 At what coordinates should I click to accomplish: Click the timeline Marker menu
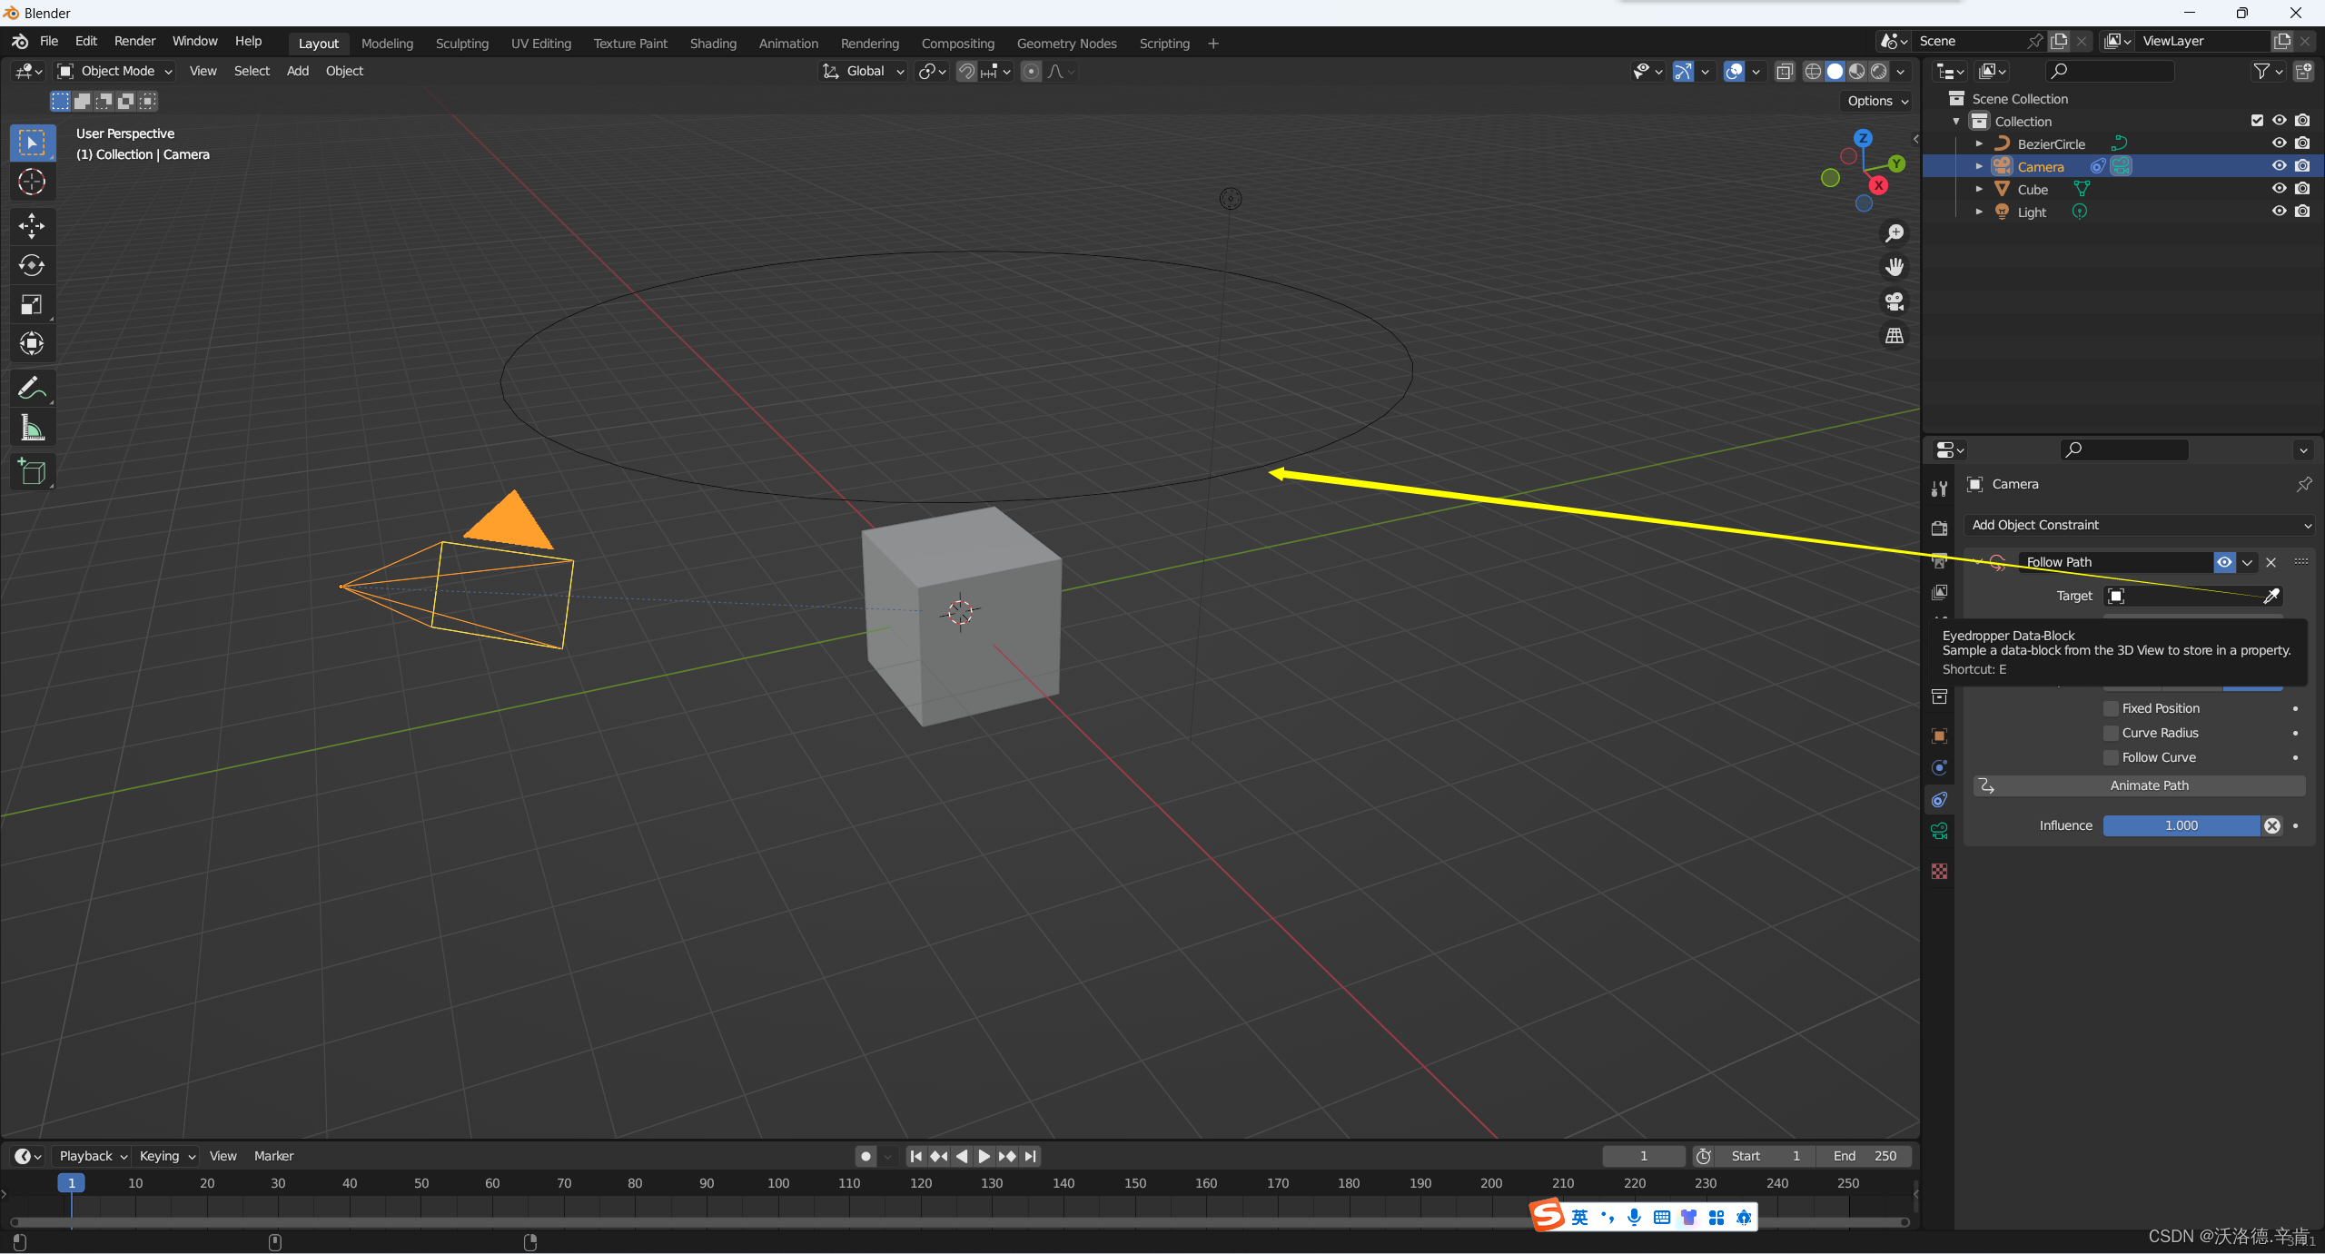coord(273,1156)
